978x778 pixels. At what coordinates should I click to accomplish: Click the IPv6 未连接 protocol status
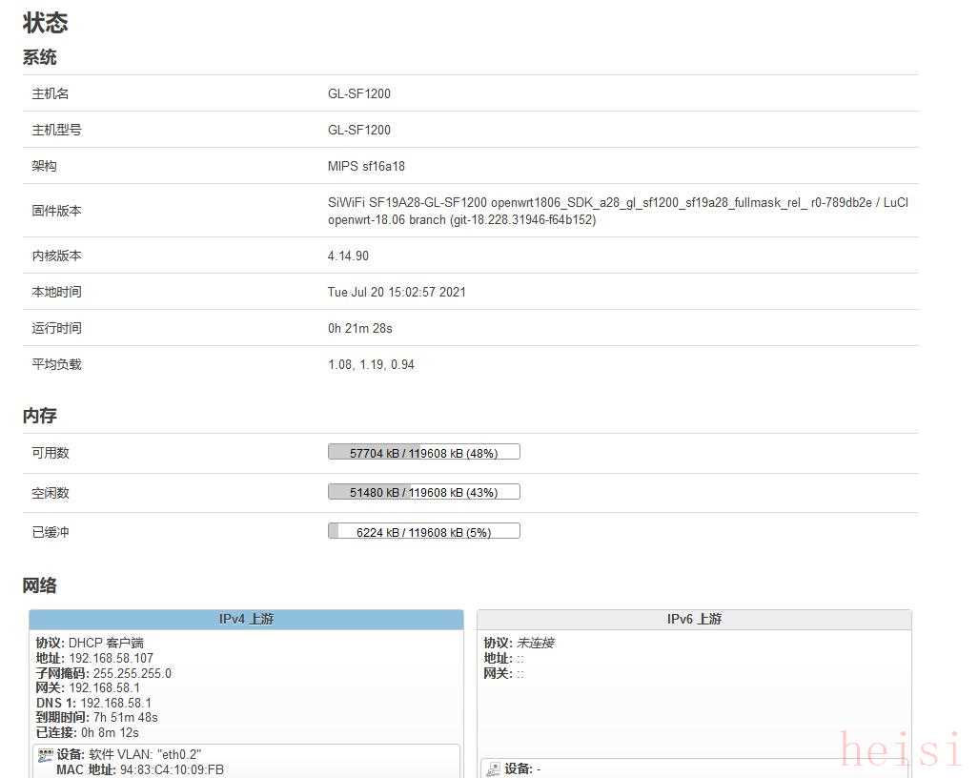[535, 643]
